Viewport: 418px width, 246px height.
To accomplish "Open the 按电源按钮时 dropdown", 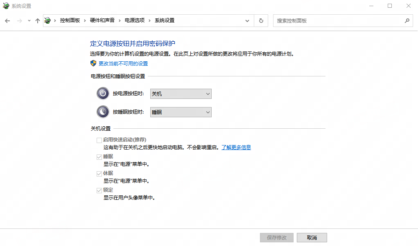I will pyautogui.click(x=181, y=94).
